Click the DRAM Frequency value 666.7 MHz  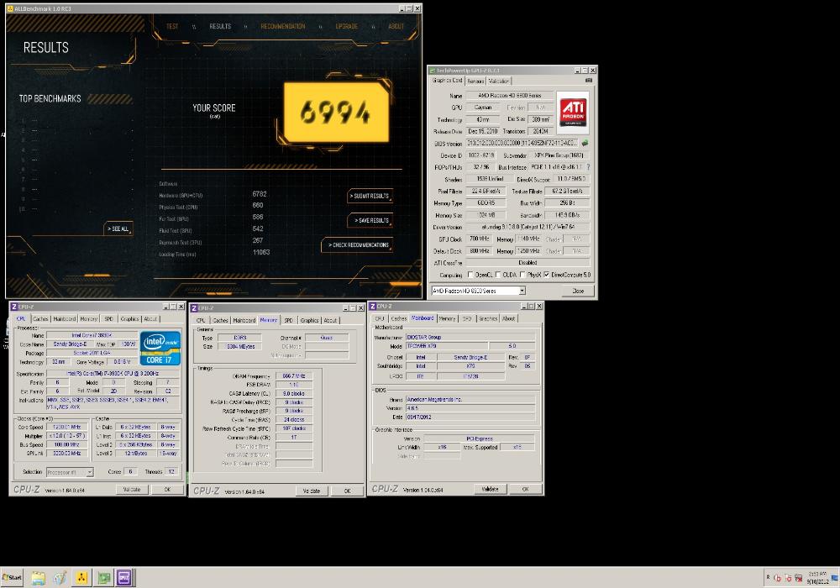click(x=293, y=376)
